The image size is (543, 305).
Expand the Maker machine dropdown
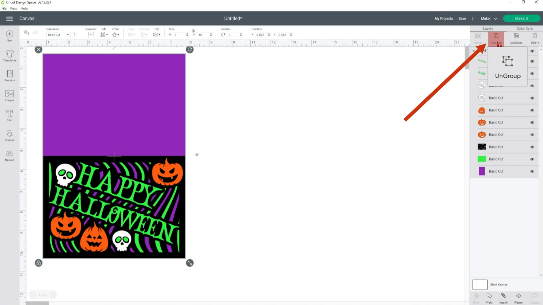coord(489,19)
